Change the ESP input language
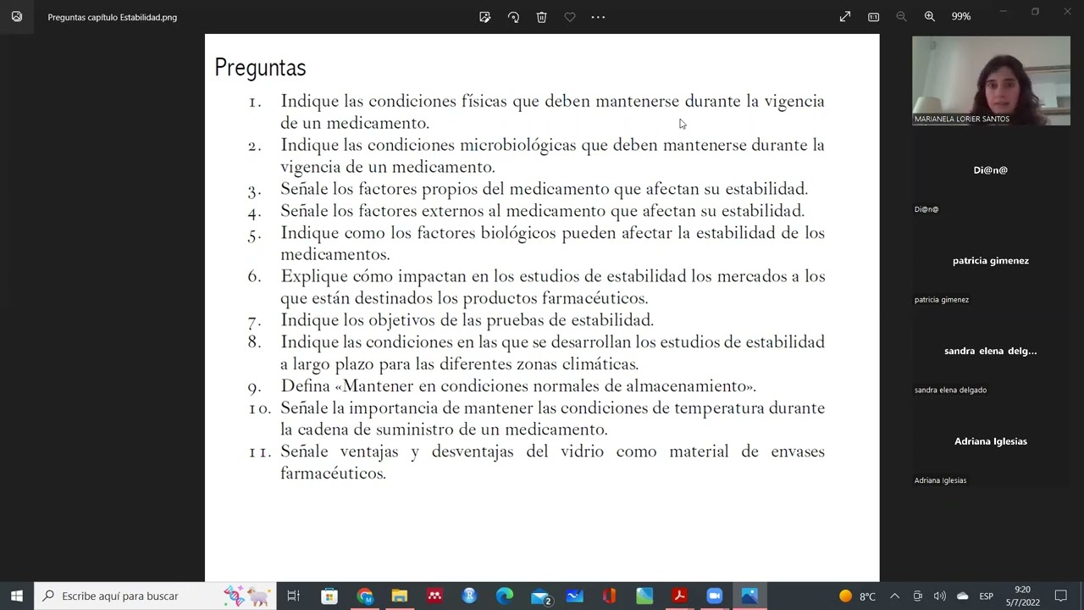The height and width of the screenshot is (610, 1084). (x=986, y=596)
